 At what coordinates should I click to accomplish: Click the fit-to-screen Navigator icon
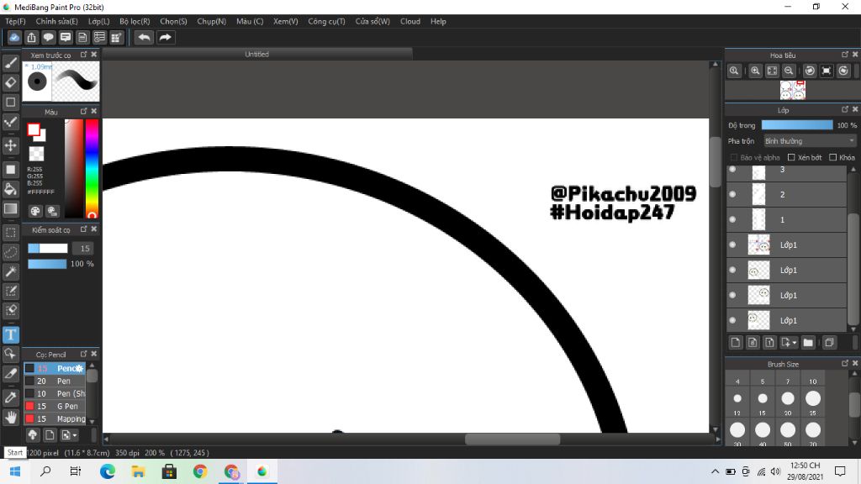pos(772,71)
